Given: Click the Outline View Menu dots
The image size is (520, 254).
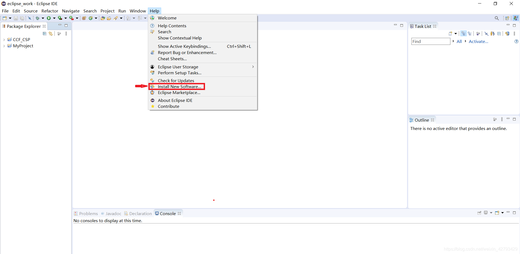Looking at the screenshot, I should pyautogui.click(x=502, y=119).
